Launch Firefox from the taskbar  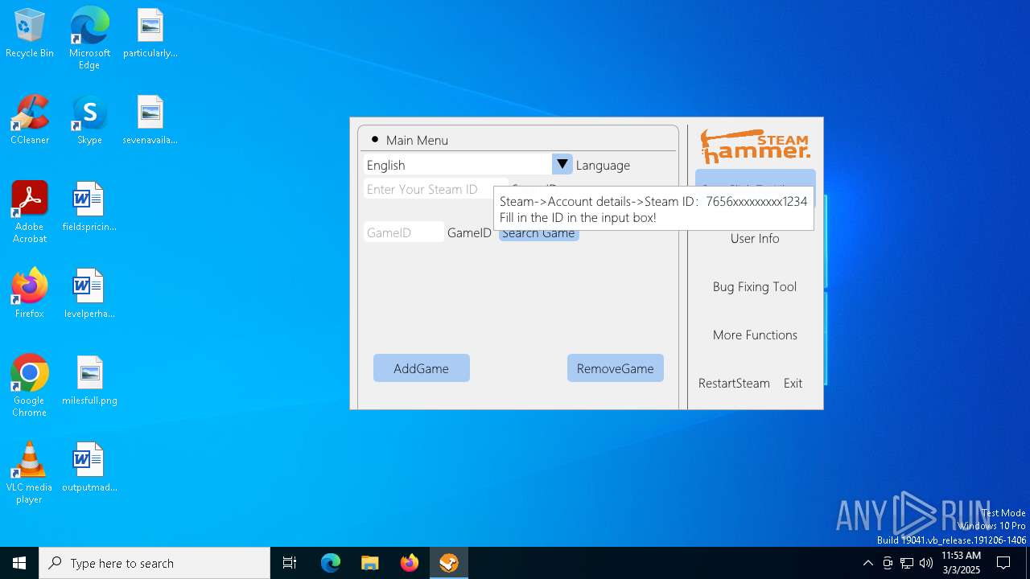pyautogui.click(x=410, y=563)
